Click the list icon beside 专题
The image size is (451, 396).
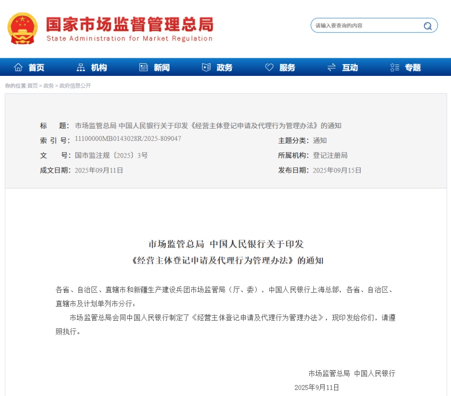click(x=395, y=67)
